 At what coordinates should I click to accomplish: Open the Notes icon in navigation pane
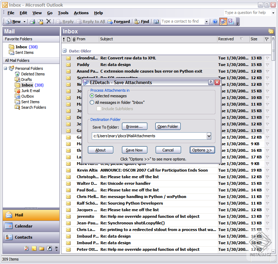pyautogui.click(x=34, y=248)
